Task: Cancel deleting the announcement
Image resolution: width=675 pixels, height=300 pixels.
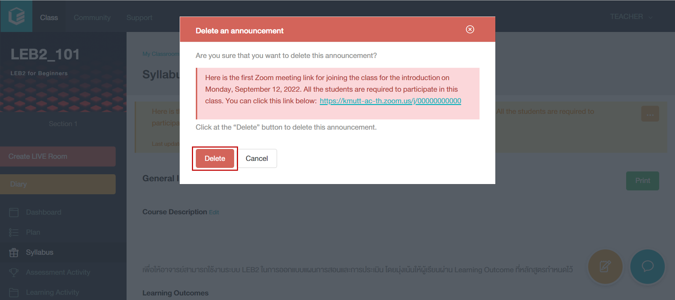Action: click(x=257, y=158)
